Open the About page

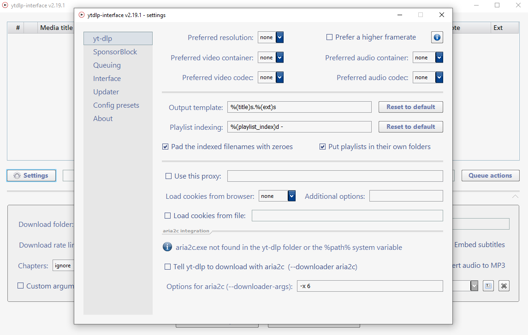pos(118,119)
